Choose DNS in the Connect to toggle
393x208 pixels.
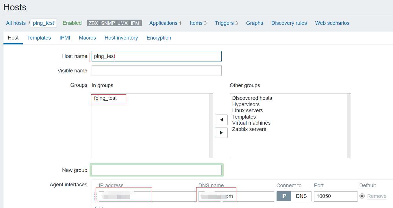click(x=301, y=196)
